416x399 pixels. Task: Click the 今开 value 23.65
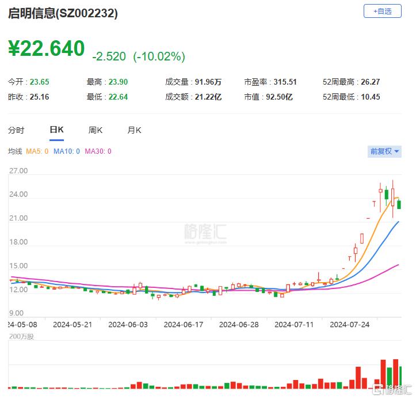39,82
